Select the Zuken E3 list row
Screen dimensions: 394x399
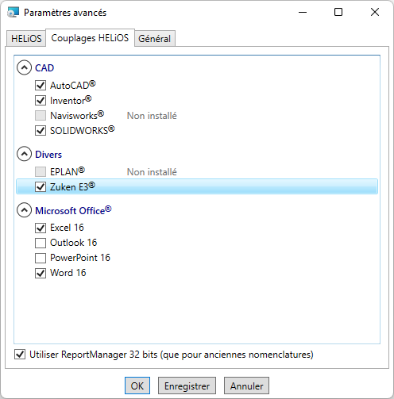(x=197, y=186)
